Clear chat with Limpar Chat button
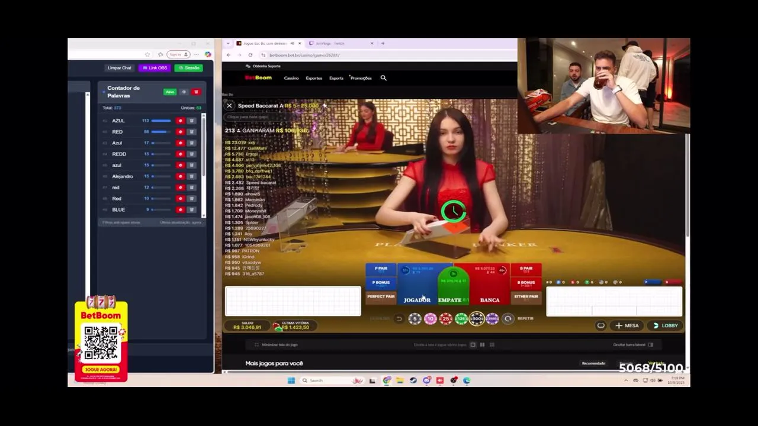Screen dimensions: 758x426 coord(119,68)
